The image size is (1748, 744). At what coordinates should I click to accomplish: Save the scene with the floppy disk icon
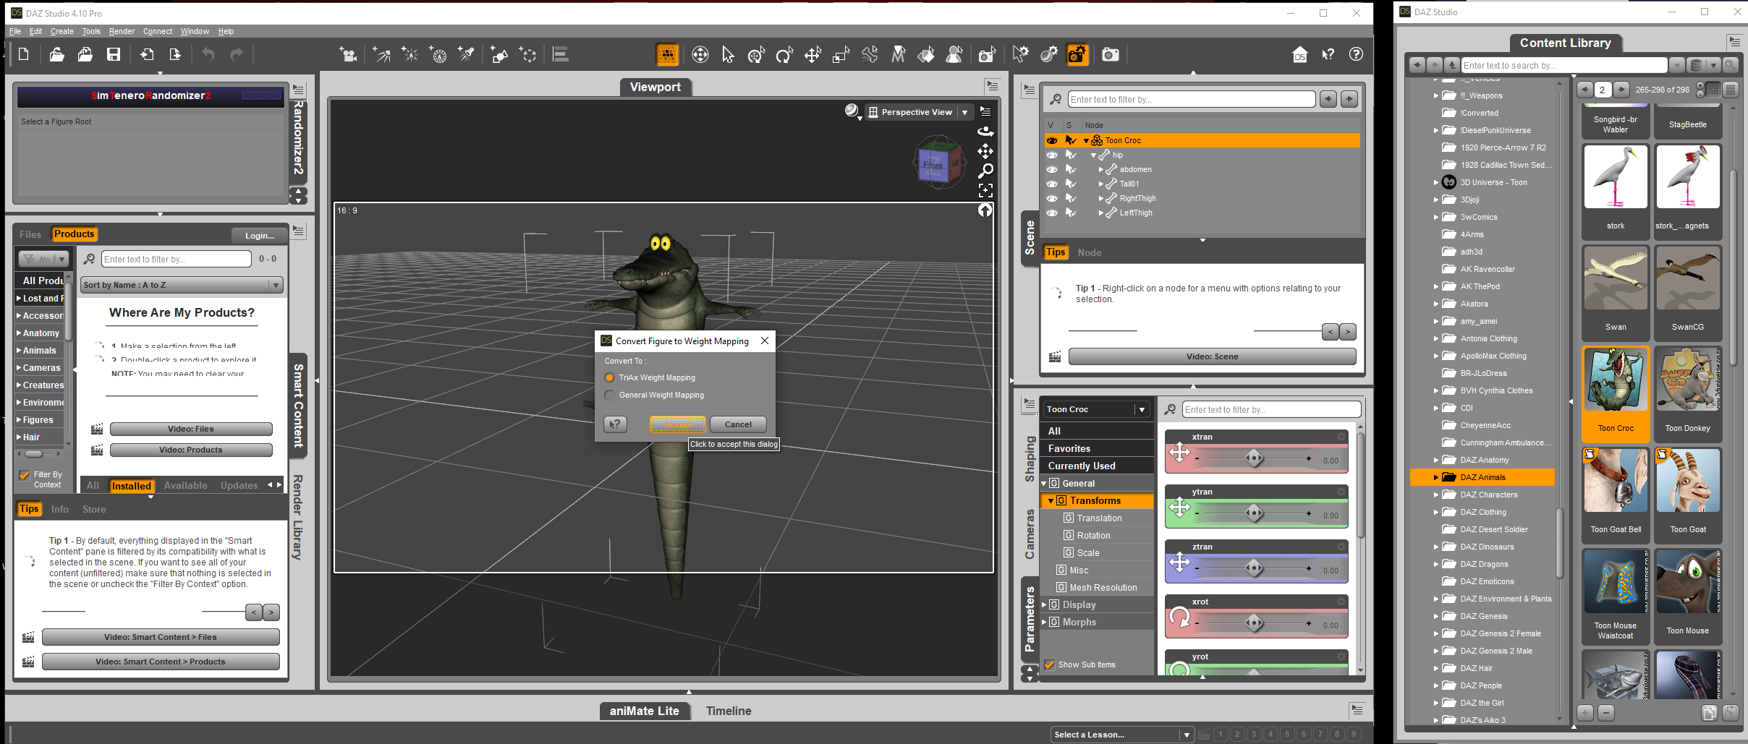click(114, 54)
